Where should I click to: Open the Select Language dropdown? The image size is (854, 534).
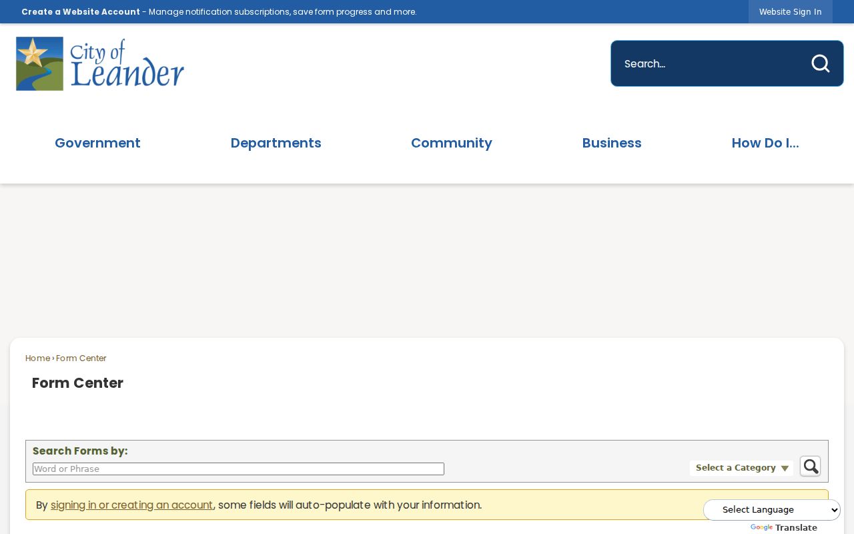772,510
